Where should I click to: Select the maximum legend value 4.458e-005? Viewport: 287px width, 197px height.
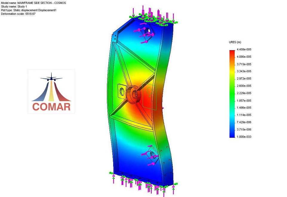tap(244, 49)
